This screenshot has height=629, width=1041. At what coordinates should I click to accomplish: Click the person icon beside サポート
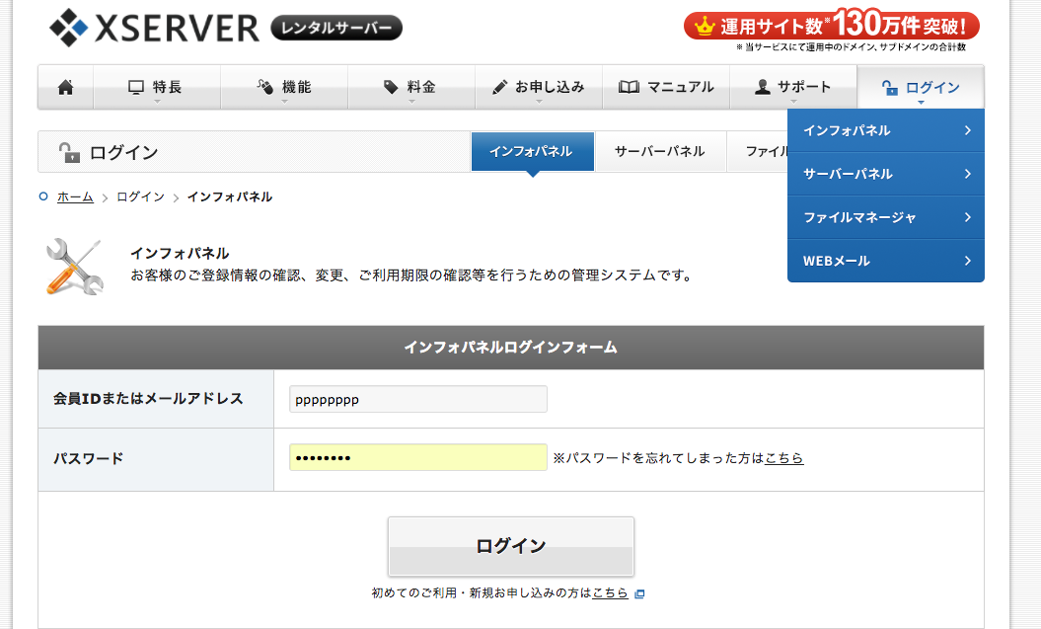point(763,87)
